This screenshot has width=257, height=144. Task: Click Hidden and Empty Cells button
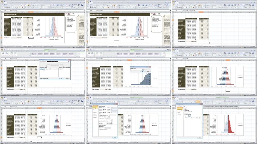click(44, 78)
